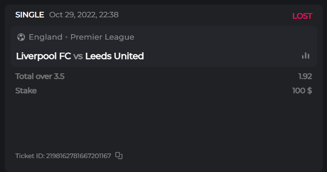Click the small arrow between England and Premier League
Viewport: 327px width, 172px height.
click(66, 37)
